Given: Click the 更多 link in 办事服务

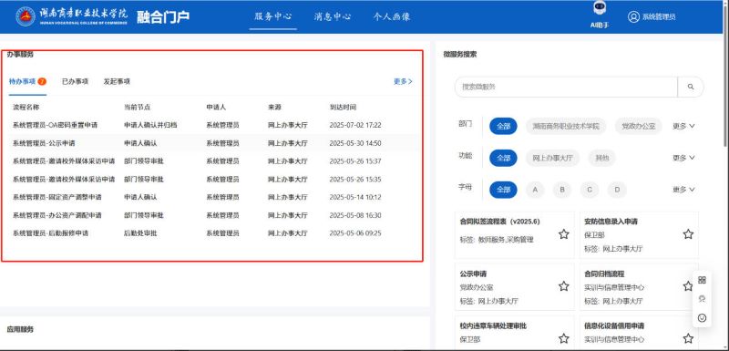Looking at the screenshot, I should [403, 81].
